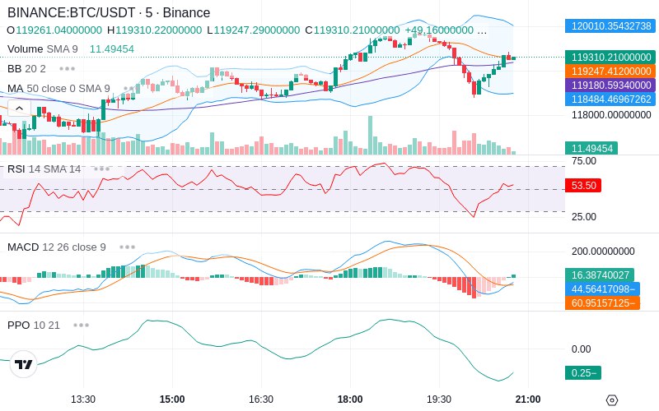Click the red RSI value label 53.50
Image resolution: width=659 pixels, height=411 pixels.
[583, 186]
